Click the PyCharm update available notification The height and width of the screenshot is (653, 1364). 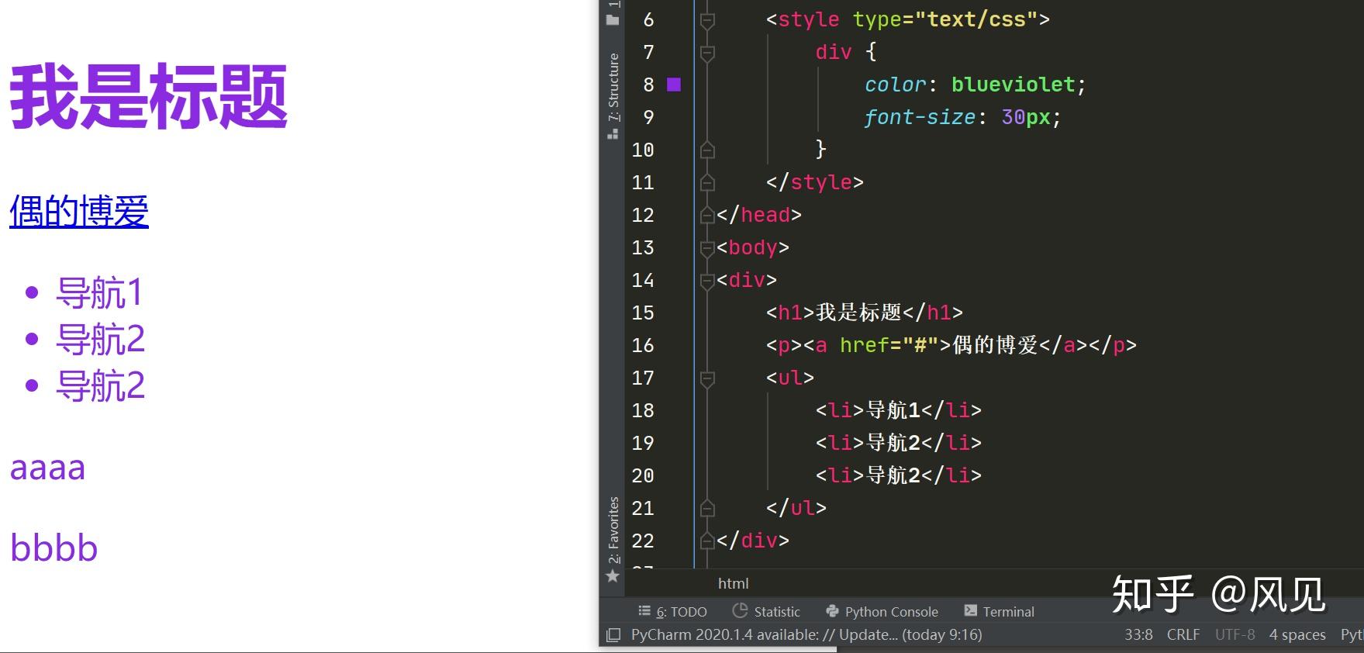click(806, 635)
